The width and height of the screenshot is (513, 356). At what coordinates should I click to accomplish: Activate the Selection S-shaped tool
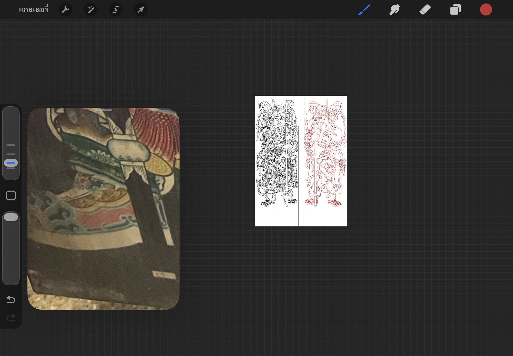(116, 10)
